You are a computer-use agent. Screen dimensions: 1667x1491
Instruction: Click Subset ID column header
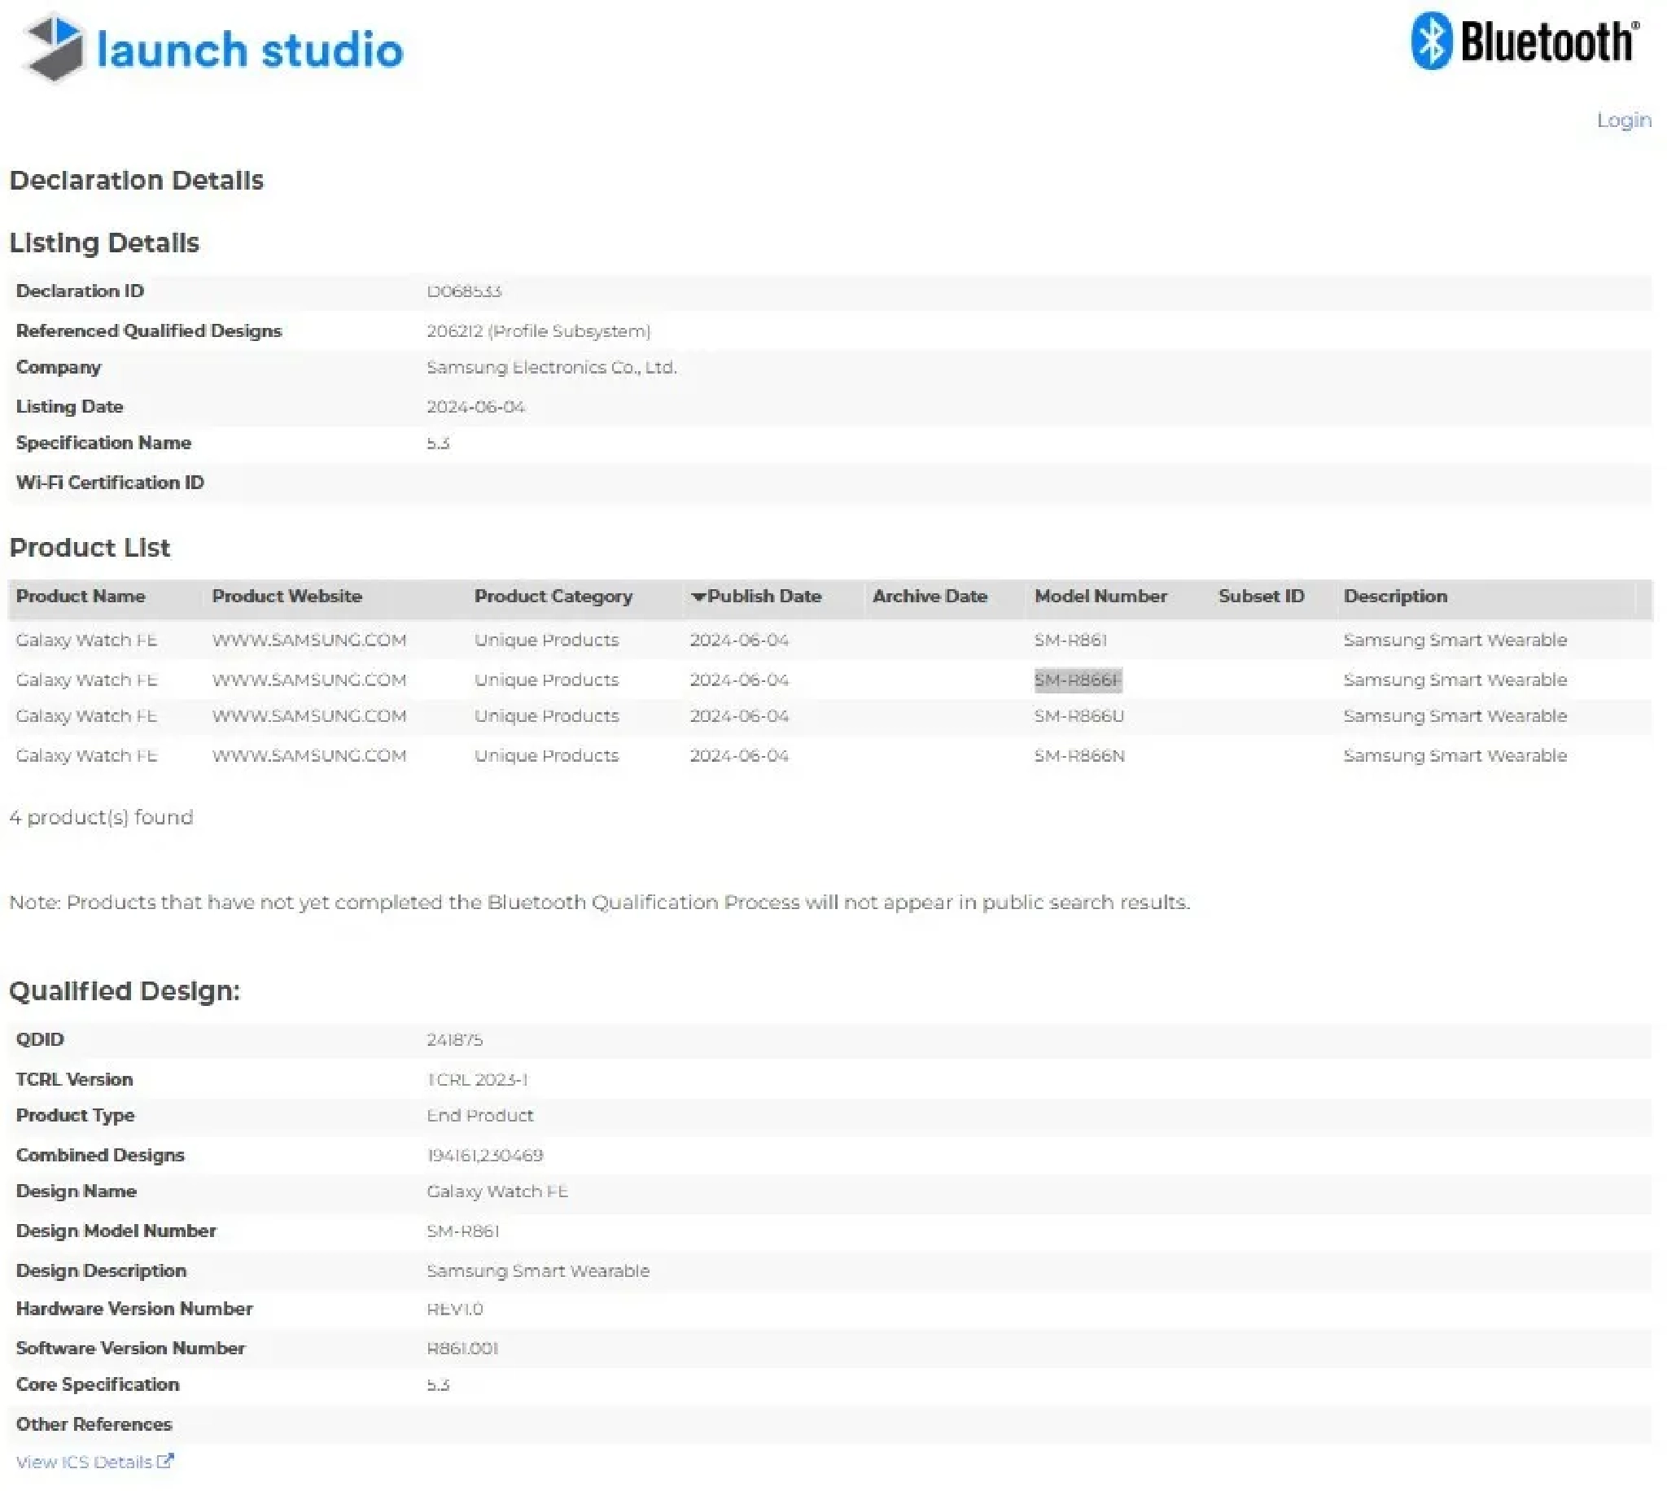[1260, 597]
